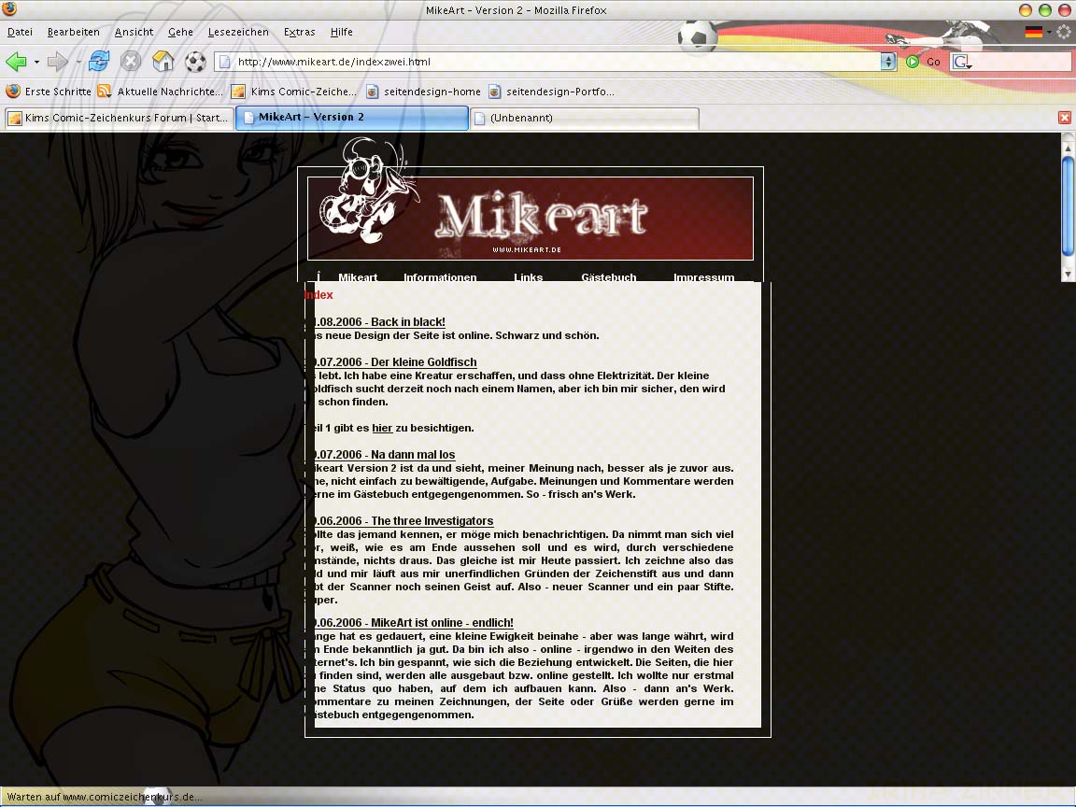This screenshot has height=807, width=1076.
Task: Click the green Back arrow button
Action: (x=16, y=63)
